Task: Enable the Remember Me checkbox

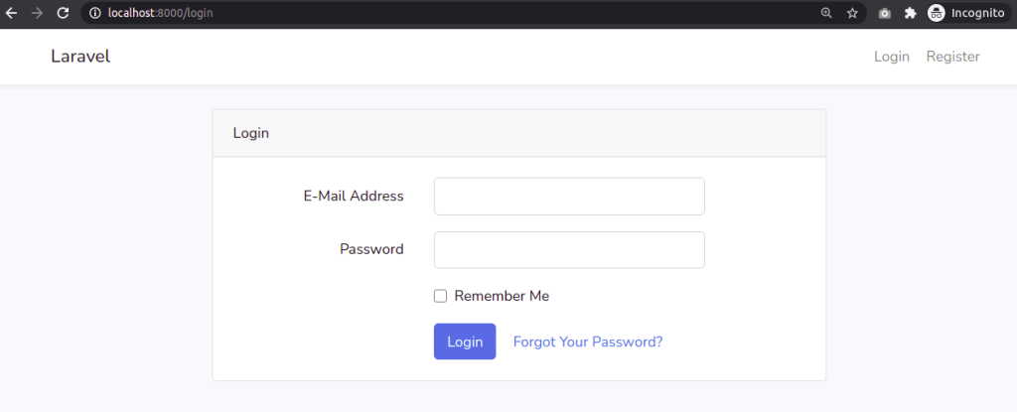Action: click(441, 296)
